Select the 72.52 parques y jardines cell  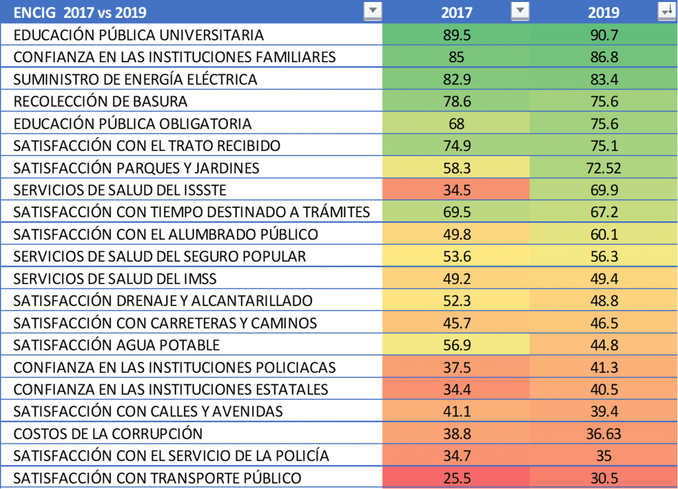(x=604, y=168)
